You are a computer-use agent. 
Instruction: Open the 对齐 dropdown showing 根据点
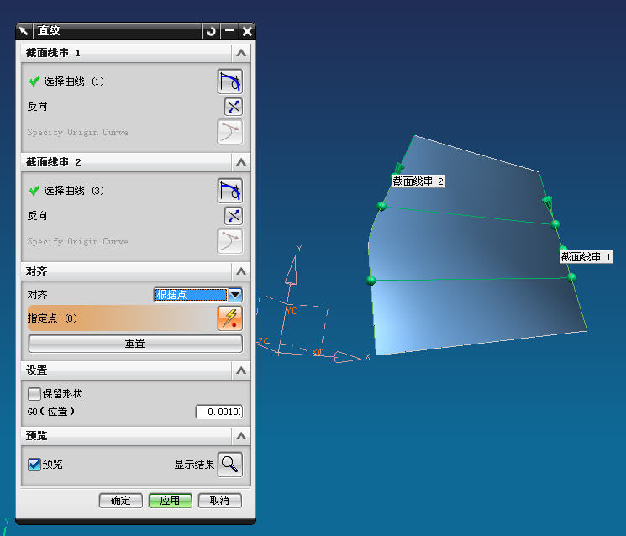click(x=198, y=295)
